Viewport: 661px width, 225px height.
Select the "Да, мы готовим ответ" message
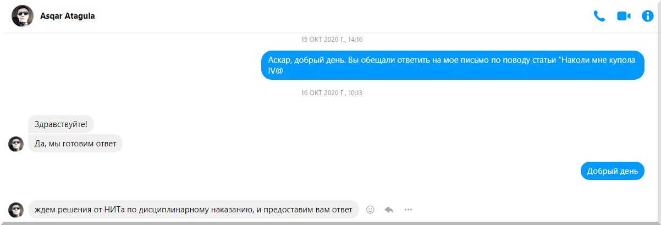pos(75,144)
